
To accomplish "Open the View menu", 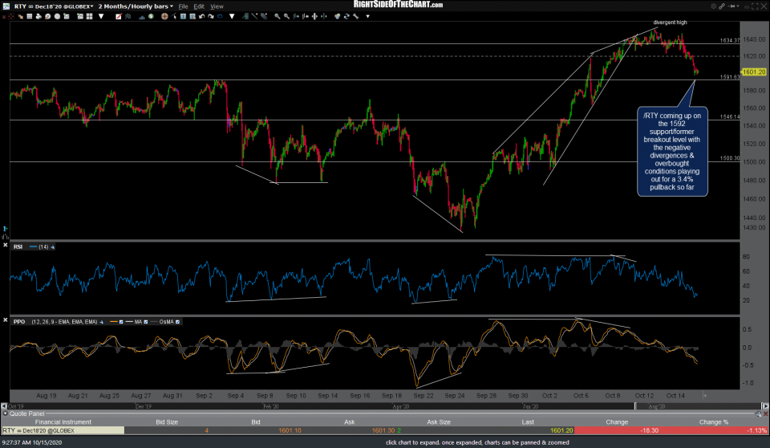I will 217,6.
